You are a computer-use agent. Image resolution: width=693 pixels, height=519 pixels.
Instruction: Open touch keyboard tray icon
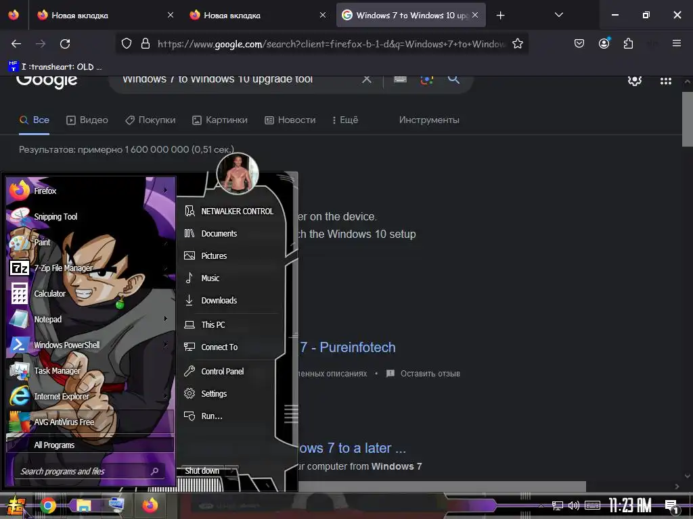592,505
